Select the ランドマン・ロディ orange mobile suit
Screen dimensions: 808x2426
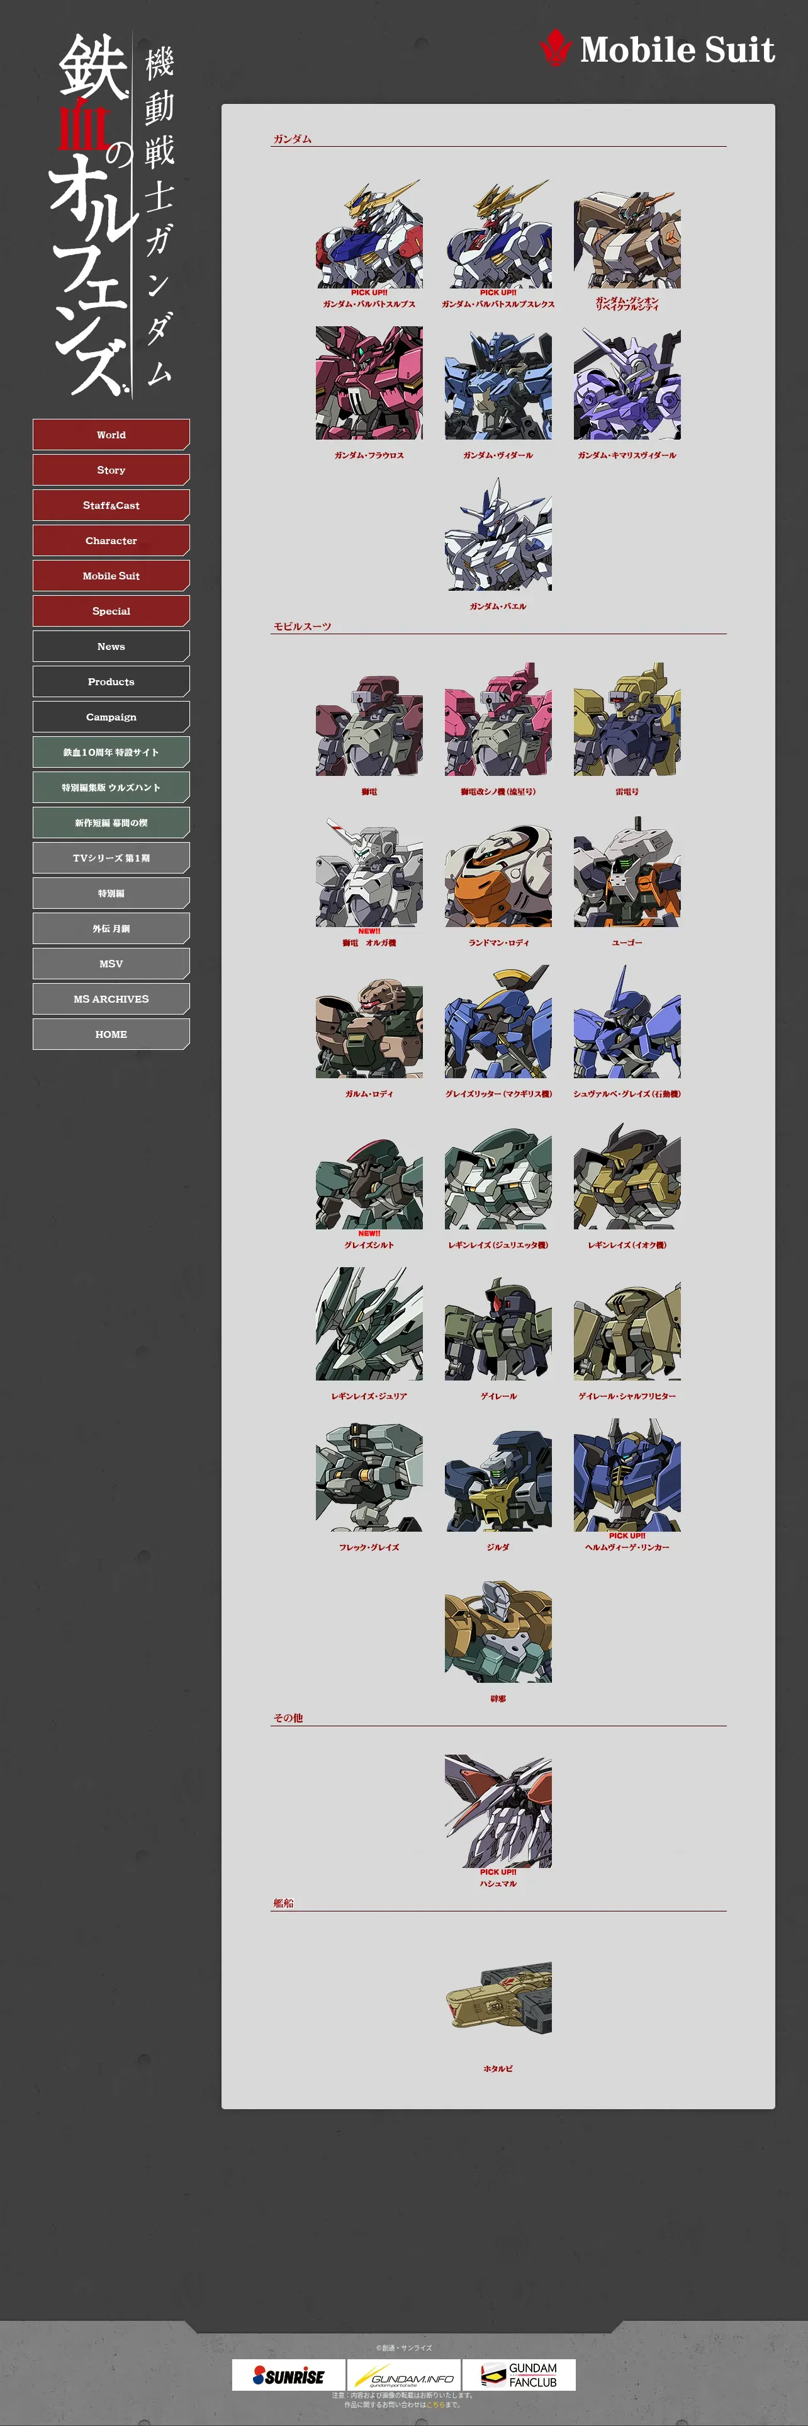coord(498,871)
